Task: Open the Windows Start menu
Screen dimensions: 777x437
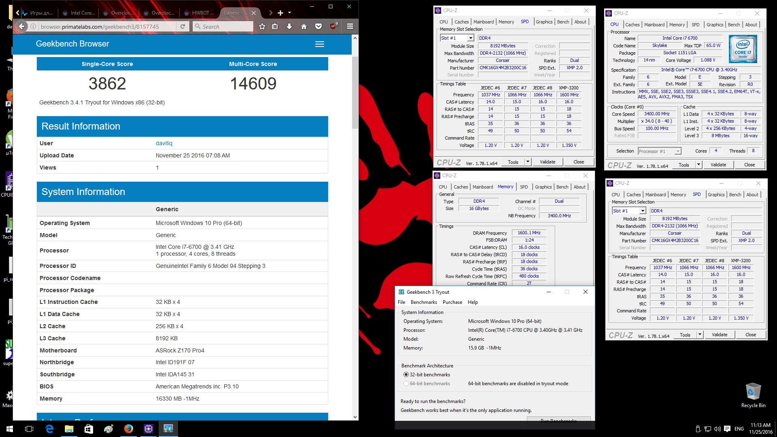Action: (10, 429)
